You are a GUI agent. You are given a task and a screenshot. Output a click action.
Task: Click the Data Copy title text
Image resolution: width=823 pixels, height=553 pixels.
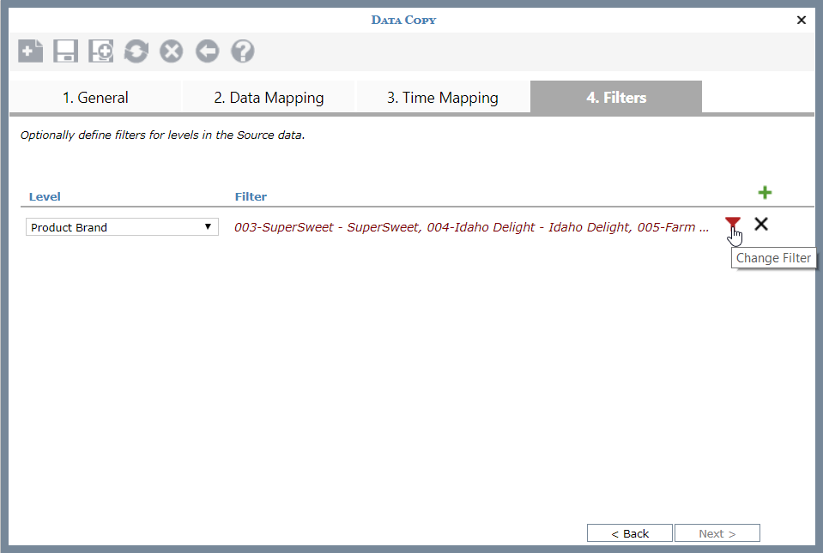pyautogui.click(x=403, y=20)
